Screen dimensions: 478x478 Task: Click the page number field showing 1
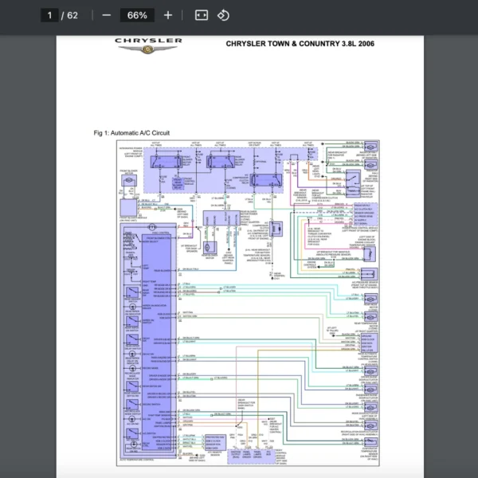[49, 15]
